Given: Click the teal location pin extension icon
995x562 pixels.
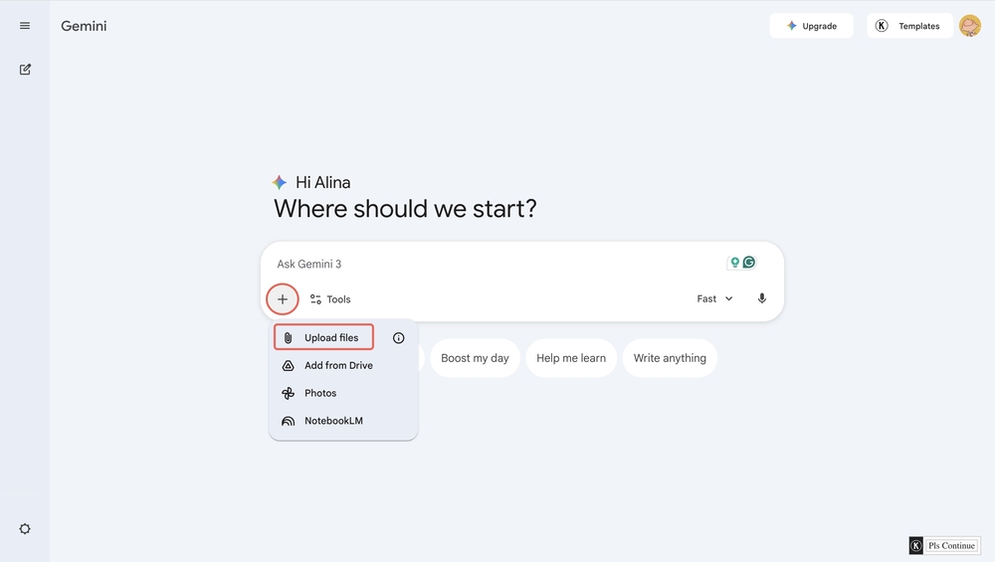Looking at the screenshot, I should [x=735, y=263].
